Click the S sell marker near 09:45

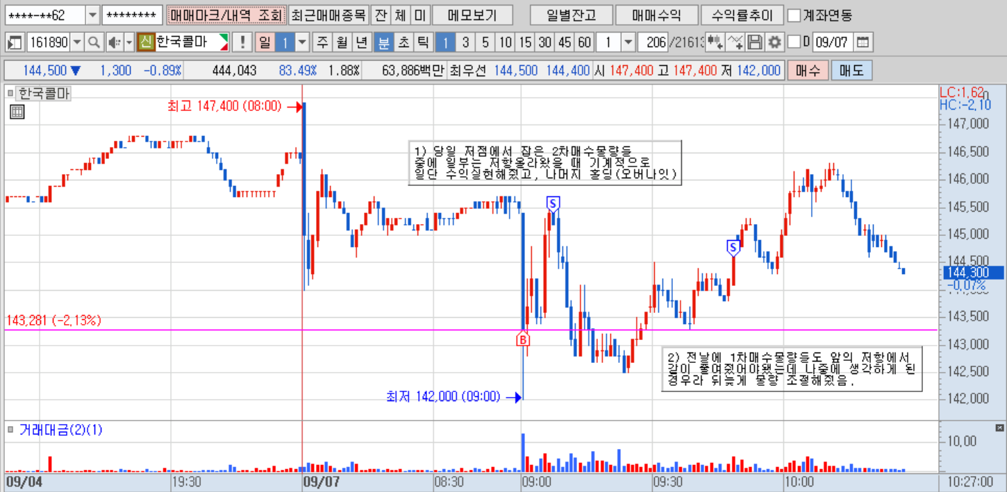733,247
